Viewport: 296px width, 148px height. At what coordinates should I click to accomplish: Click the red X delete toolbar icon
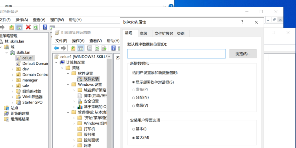coord(28,27)
